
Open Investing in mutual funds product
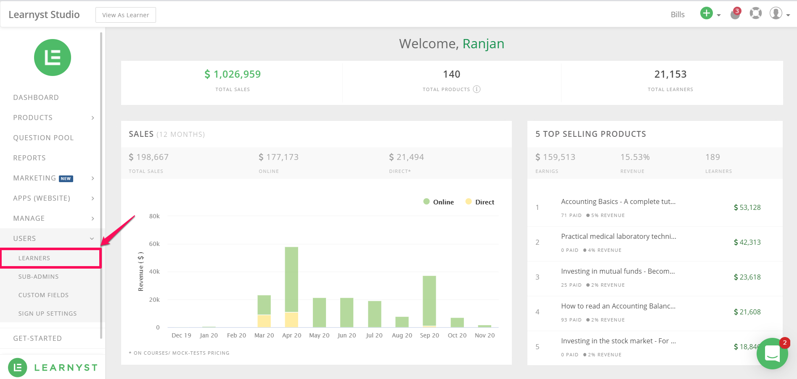(618, 271)
